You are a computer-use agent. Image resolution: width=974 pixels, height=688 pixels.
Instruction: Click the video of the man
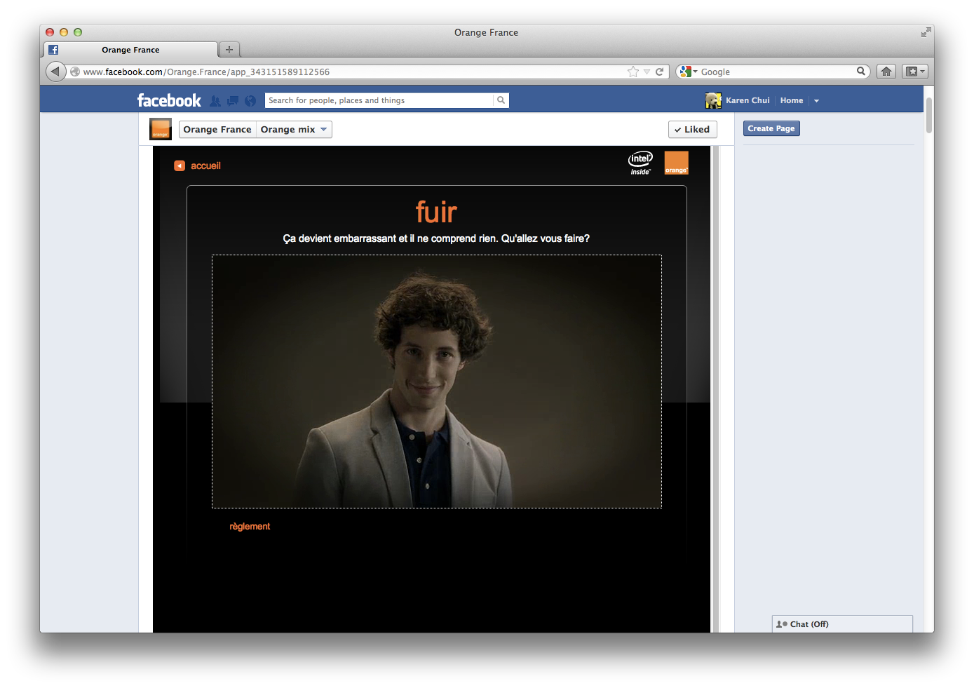[x=437, y=382]
